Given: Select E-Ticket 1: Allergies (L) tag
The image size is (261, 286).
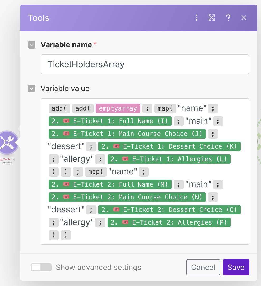Looking at the screenshot, I should pyautogui.click(x=169, y=159).
